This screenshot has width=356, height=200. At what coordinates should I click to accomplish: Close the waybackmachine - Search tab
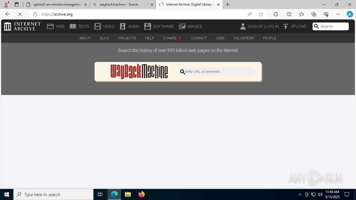[x=152, y=4]
